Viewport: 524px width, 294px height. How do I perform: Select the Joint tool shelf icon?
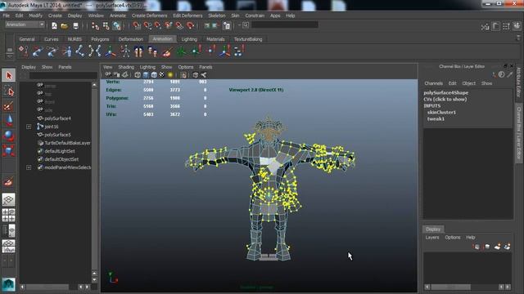click(x=80, y=51)
